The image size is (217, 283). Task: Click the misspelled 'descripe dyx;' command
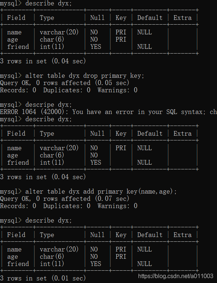tap(48, 105)
